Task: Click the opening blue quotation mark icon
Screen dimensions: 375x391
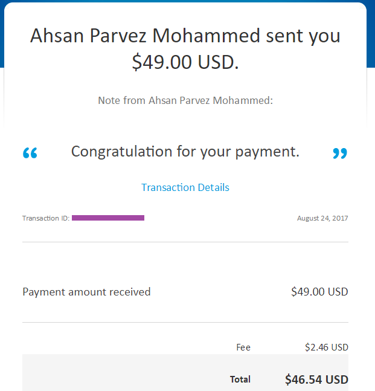Action: click(30, 153)
